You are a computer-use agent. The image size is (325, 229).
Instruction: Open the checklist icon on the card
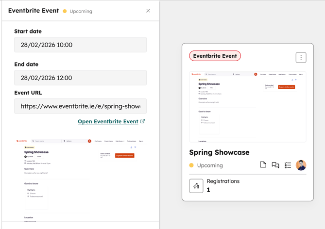click(x=288, y=165)
